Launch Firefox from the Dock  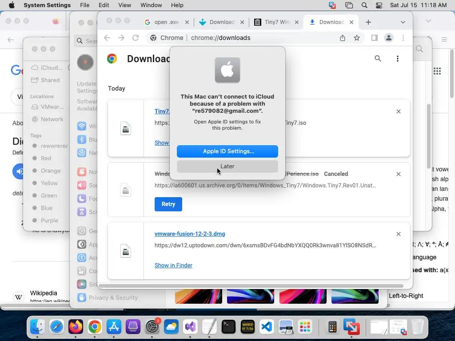(76, 327)
